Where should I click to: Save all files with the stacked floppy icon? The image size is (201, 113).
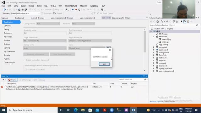[x=26, y=10]
